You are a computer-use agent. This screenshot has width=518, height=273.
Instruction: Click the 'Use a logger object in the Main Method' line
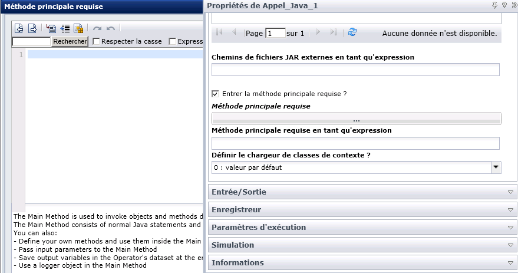coord(80,265)
